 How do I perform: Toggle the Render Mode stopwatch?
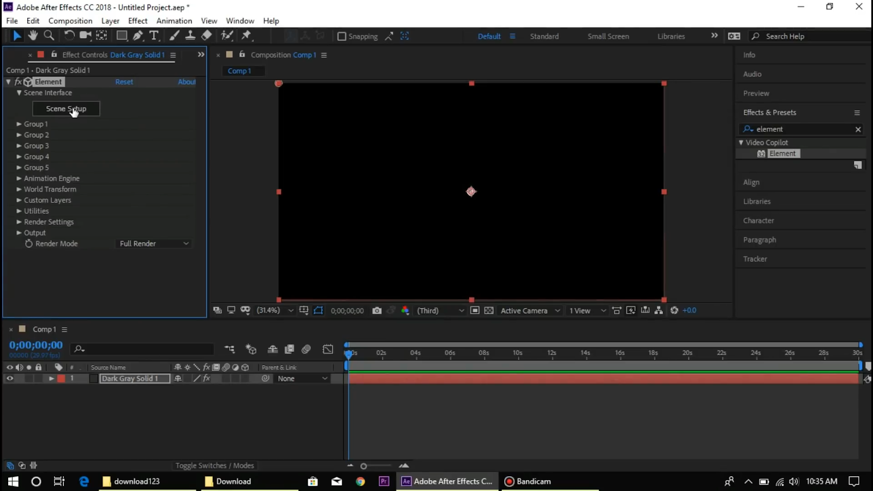click(29, 244)
